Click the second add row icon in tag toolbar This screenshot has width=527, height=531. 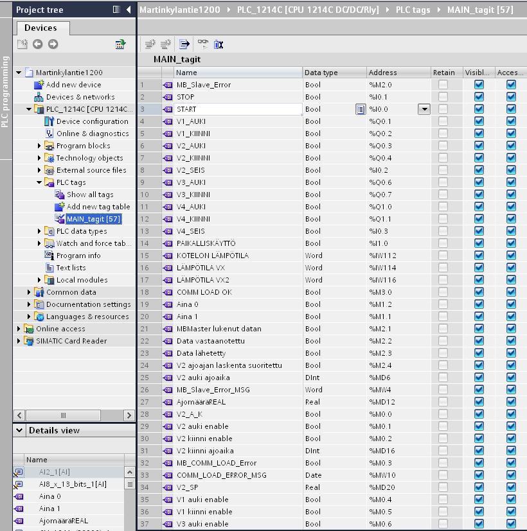(166, 44)
